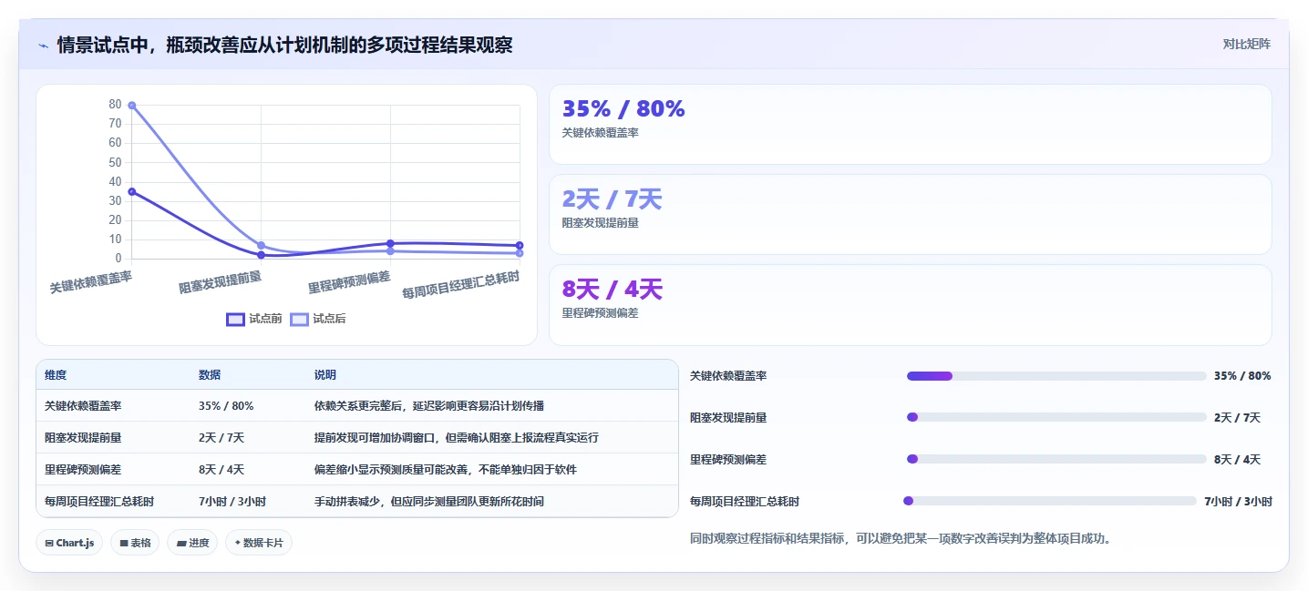Toggle the 试点前 legend item
Image resolution: width=1308 pixels, height=591 pixels.
[254, 319]
